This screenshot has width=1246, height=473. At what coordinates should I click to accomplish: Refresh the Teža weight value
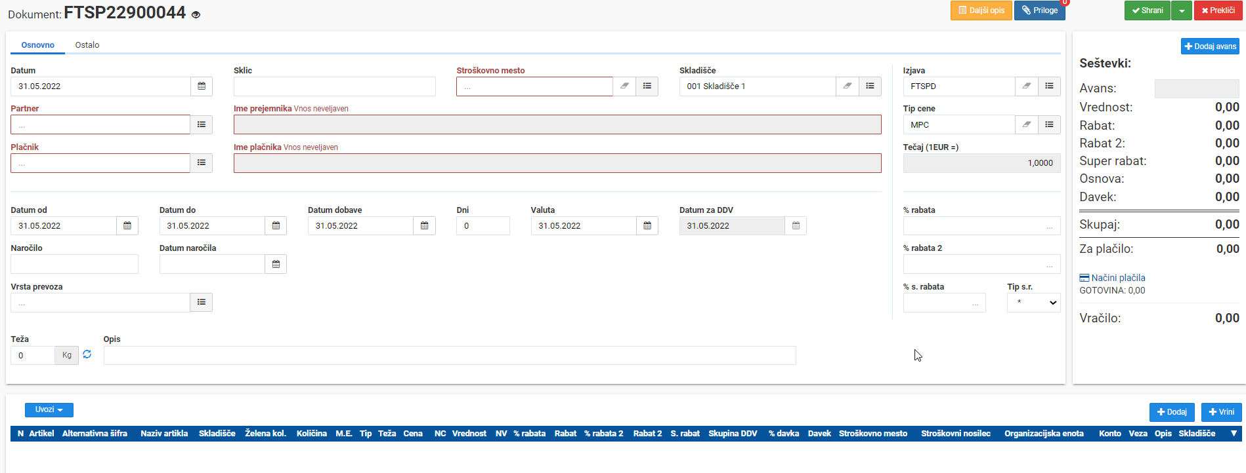click(x=87, y=354)
